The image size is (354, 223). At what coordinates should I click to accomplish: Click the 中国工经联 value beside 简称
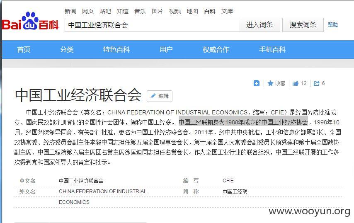[235, 191]
